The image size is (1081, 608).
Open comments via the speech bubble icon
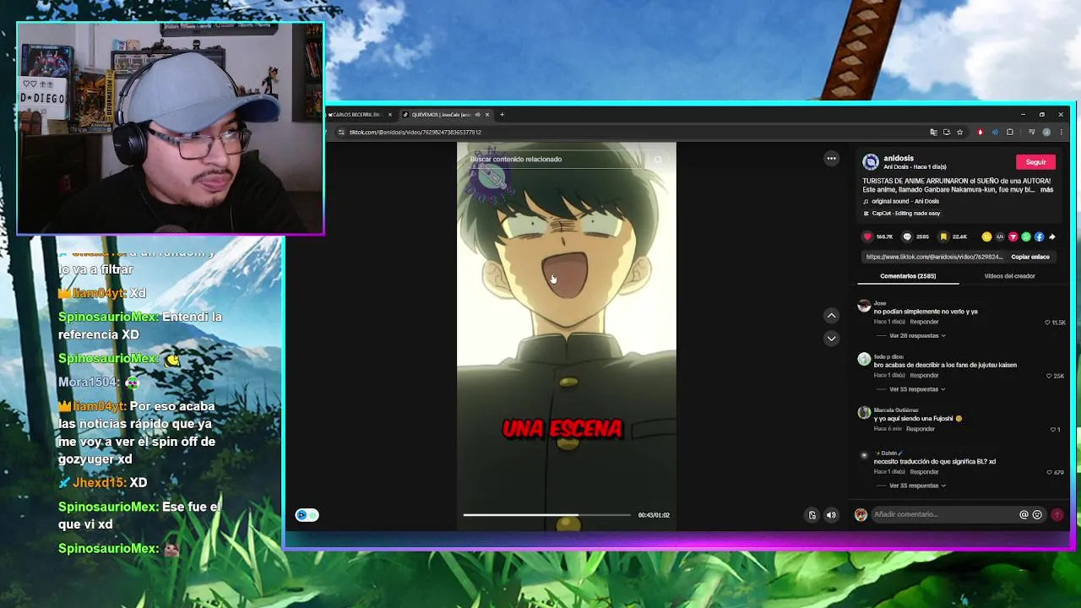coord(907,237)
